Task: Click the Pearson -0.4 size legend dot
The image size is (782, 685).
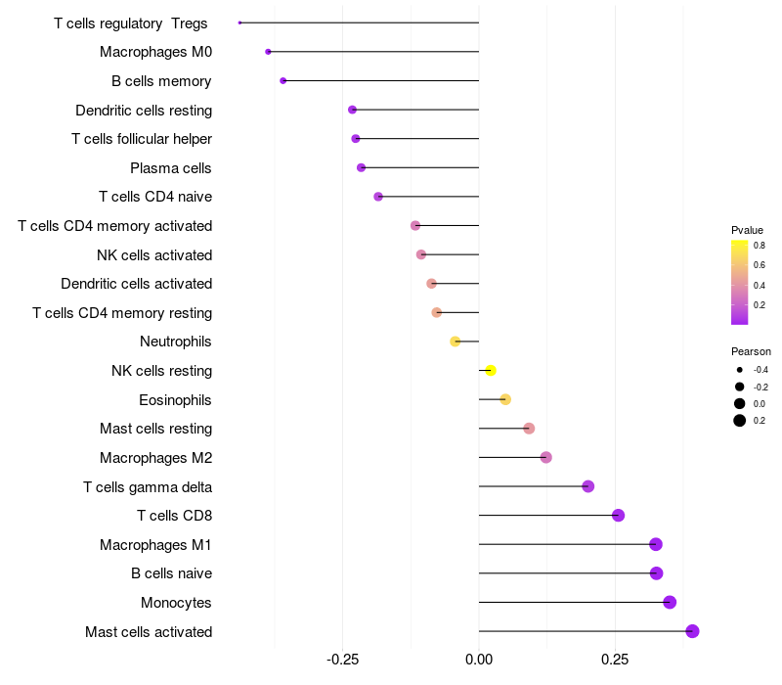Action: tap(740, 370)
